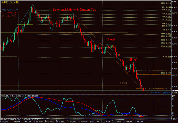
Task: Click 0.9825 on the price axis
Action: (175, 7)
